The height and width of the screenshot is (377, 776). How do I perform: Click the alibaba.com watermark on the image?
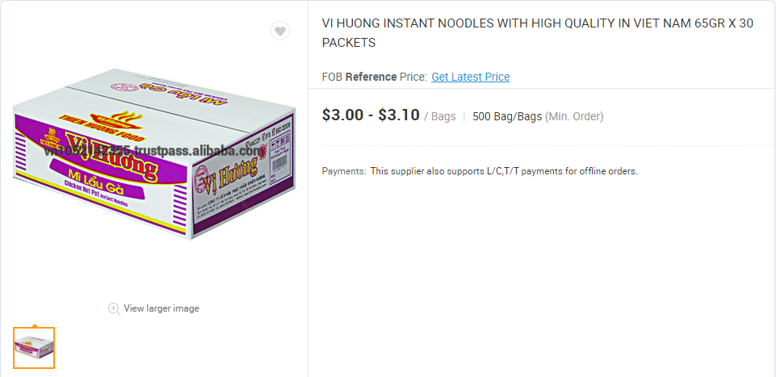pyautogui.click(x=153, y=150)
